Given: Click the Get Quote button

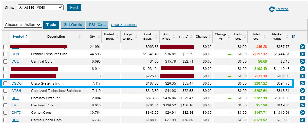Looking at the screenshot, I should click(x=73, y=25).
